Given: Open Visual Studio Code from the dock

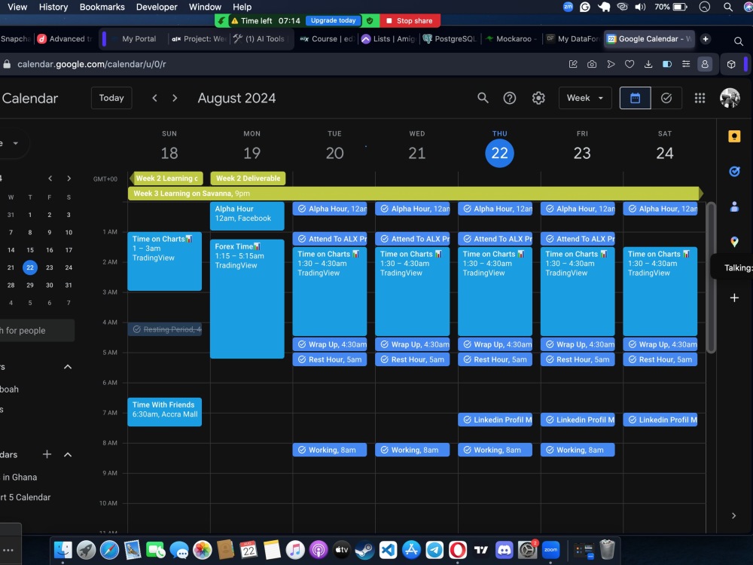Looking at the screenshot, I should (x=388, y=550).
